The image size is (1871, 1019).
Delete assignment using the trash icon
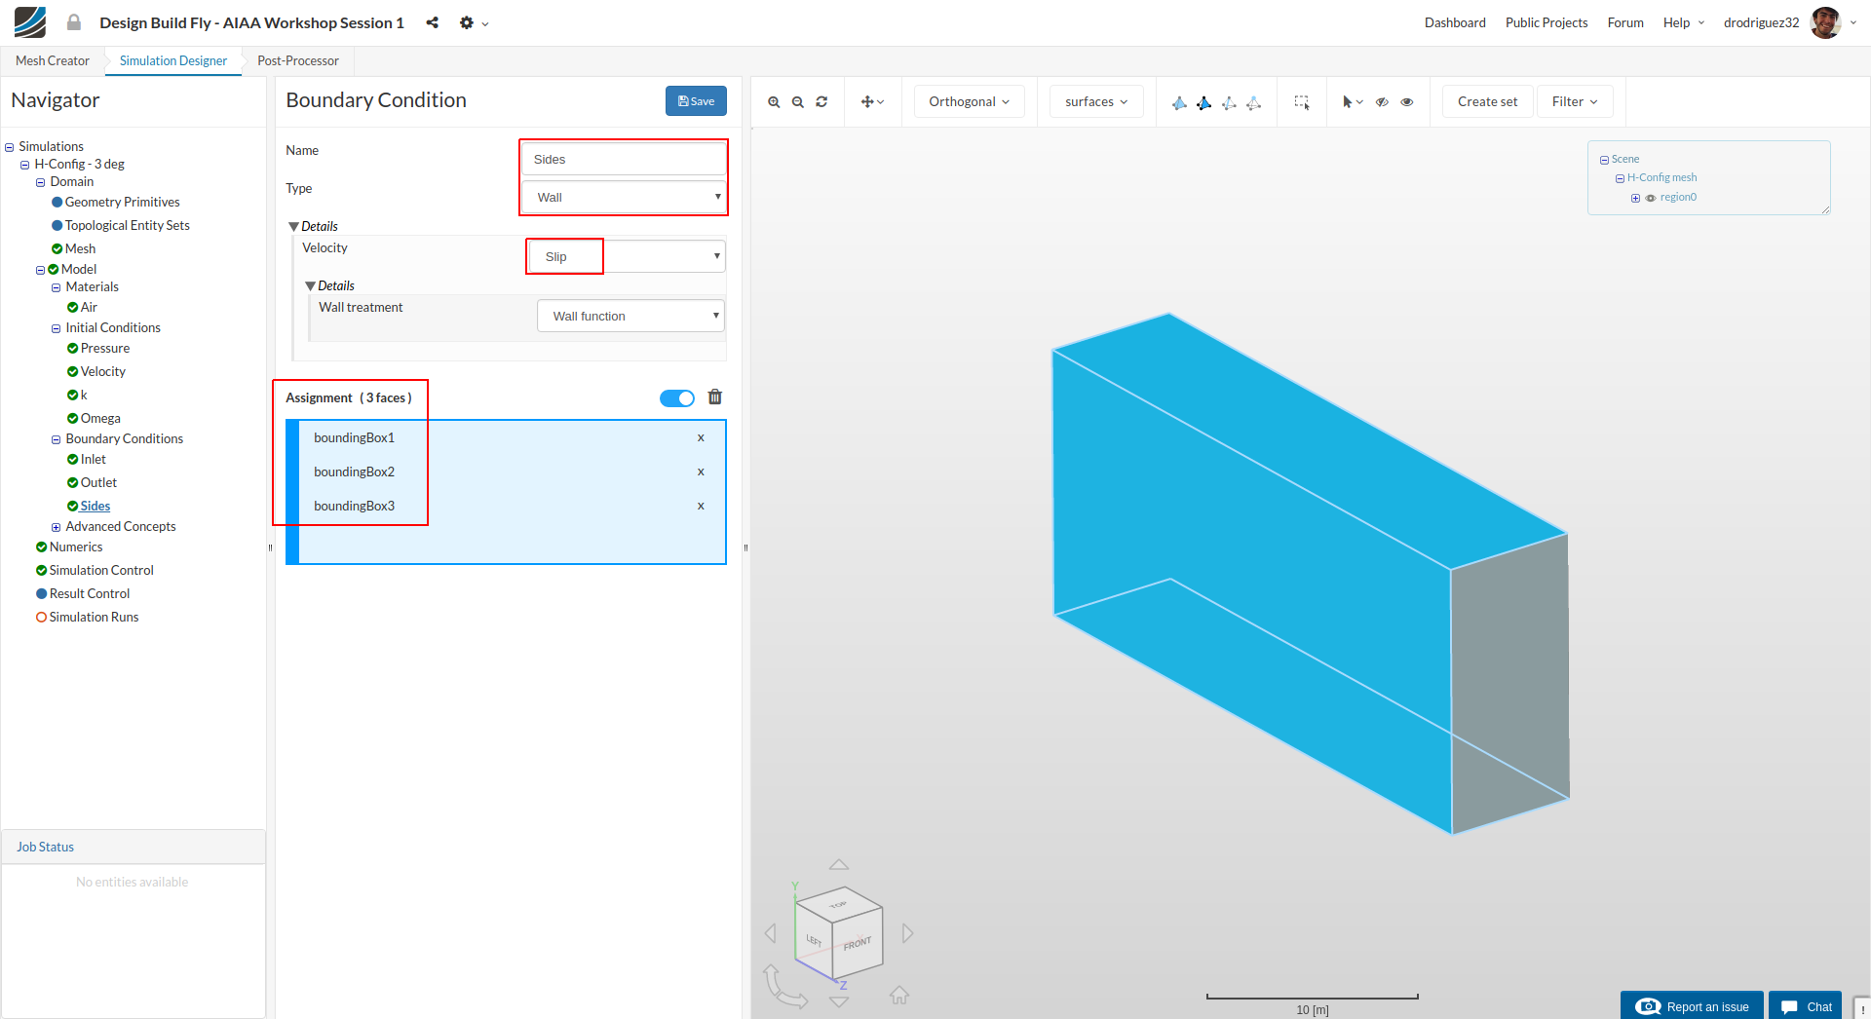[715, 397]
